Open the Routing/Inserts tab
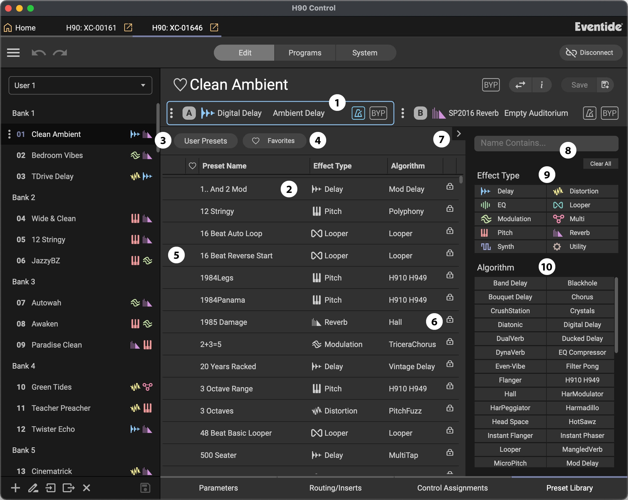 tap(336, 488)
